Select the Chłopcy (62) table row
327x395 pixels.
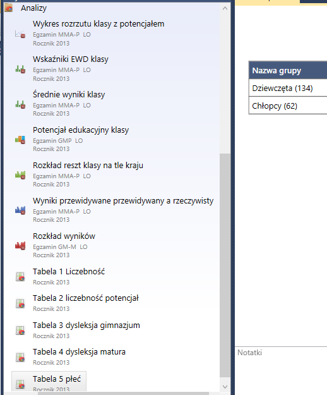[x=288, y=106]
